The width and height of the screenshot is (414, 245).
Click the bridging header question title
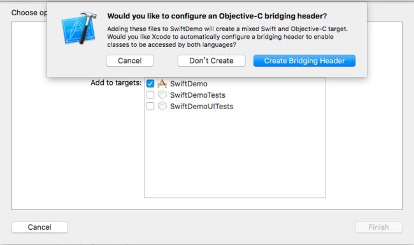pyautogui.click(x=217, y=16)
